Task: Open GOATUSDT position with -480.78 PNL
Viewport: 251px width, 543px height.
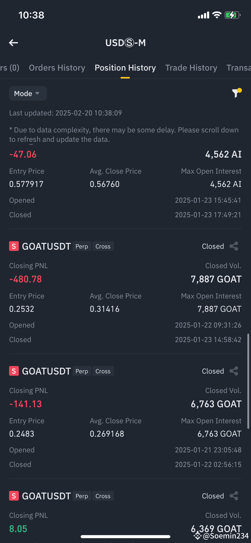Action: pyautogui.click(x=125, y=291)
